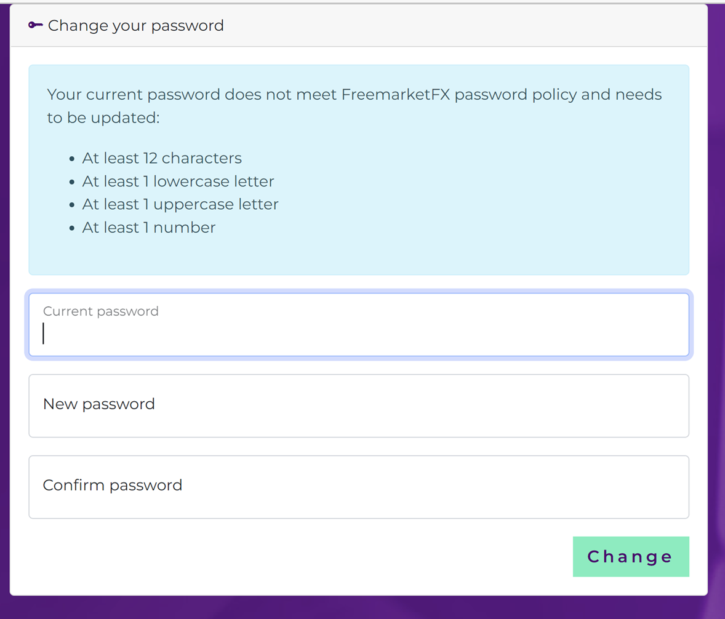Click the 'Confirm password' placeholder label
725x619 pixels.
[x=113, y=485]
